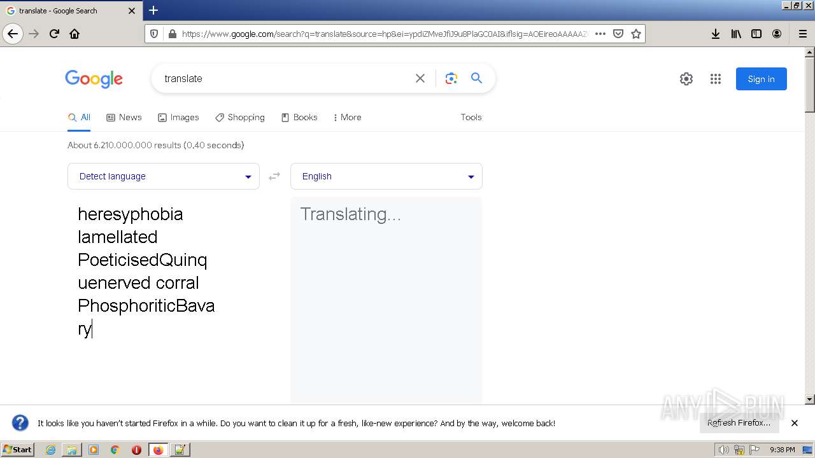Click the Refresh Firefox button
The image size is (815, 458).
click(739, 423)
